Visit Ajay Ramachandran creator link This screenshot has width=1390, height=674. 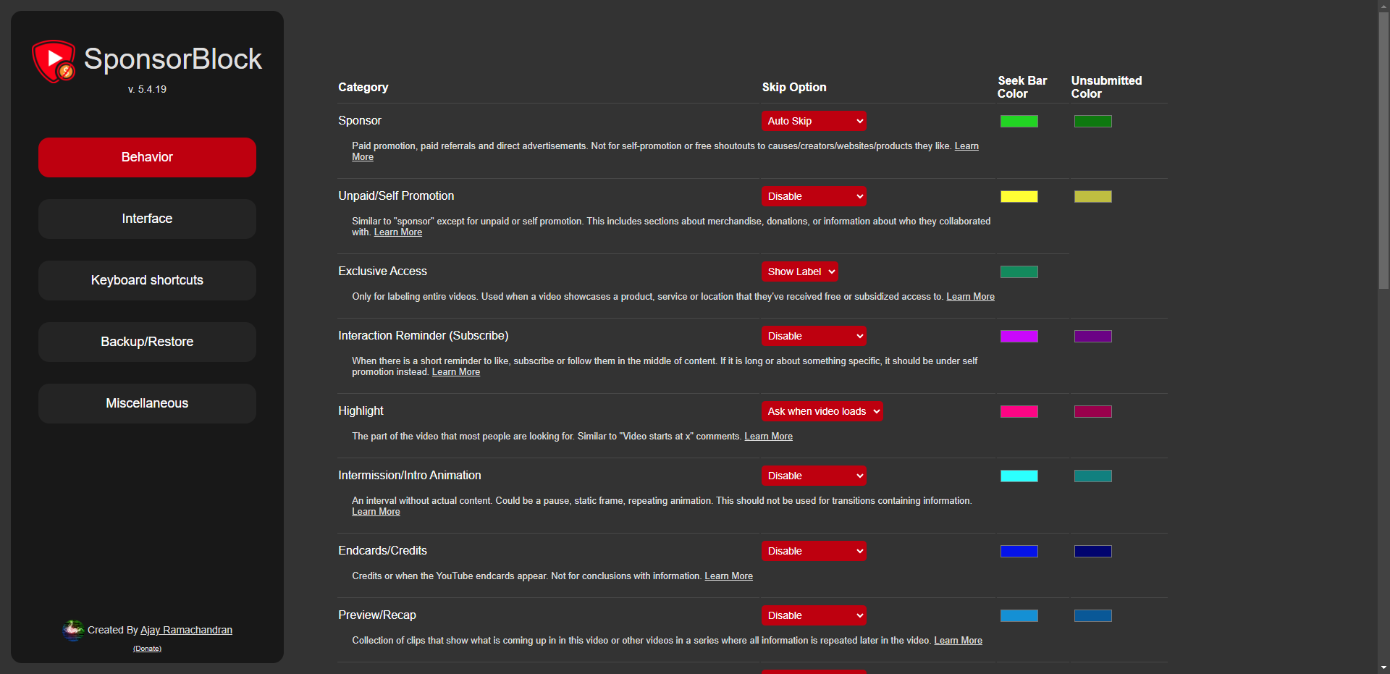coord(186,630)
